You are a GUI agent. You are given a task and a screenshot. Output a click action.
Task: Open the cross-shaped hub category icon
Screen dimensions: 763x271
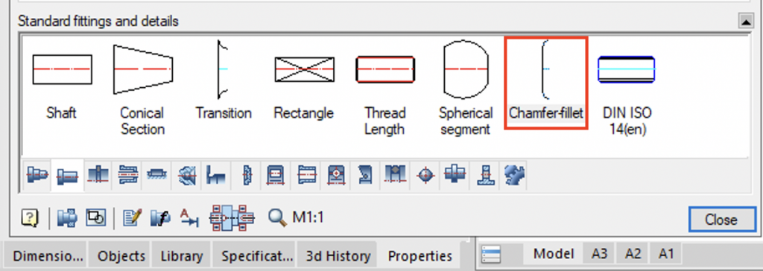coord(455,174)
